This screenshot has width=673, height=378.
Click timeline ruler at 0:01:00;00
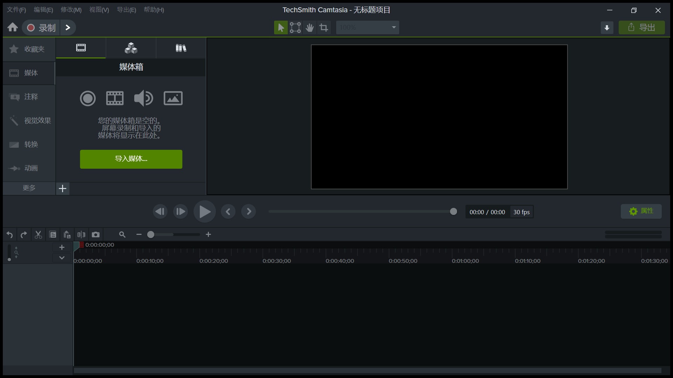coord(466,261)
